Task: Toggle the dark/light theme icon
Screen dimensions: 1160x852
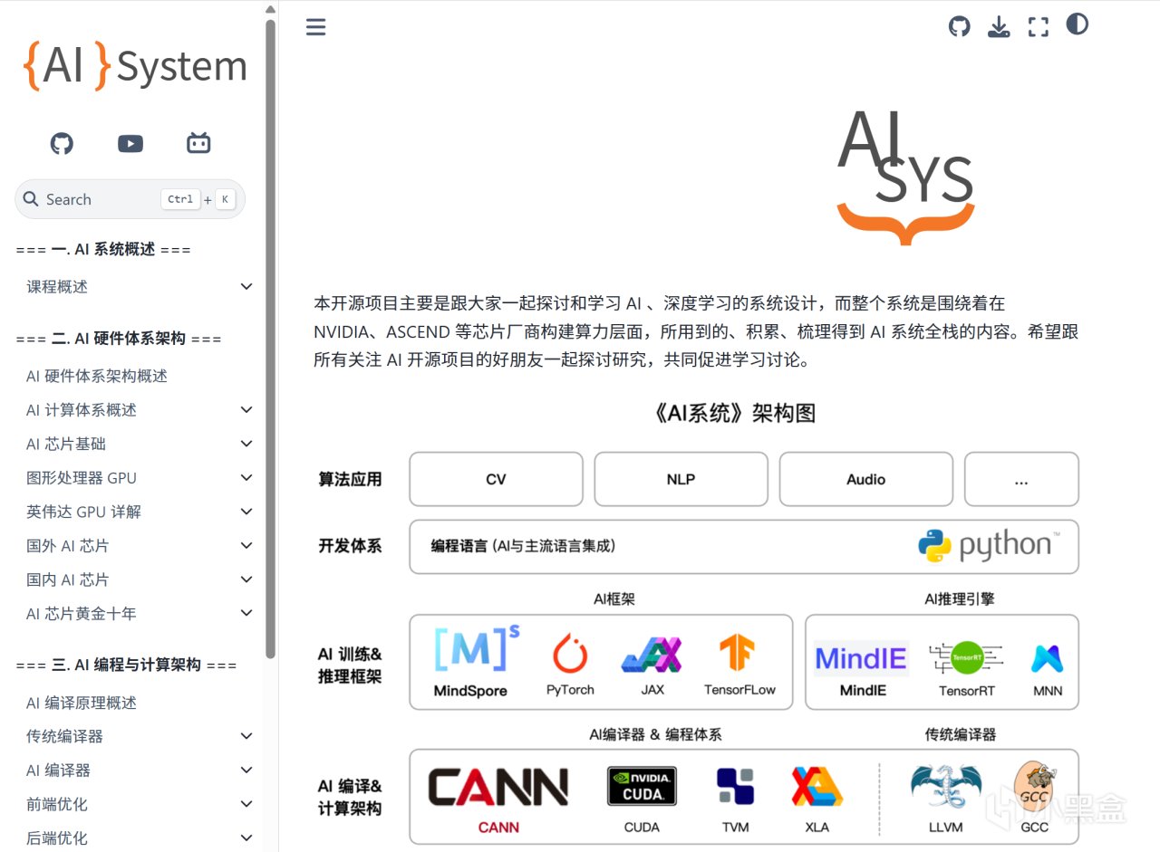Action: pos(1078,24)
